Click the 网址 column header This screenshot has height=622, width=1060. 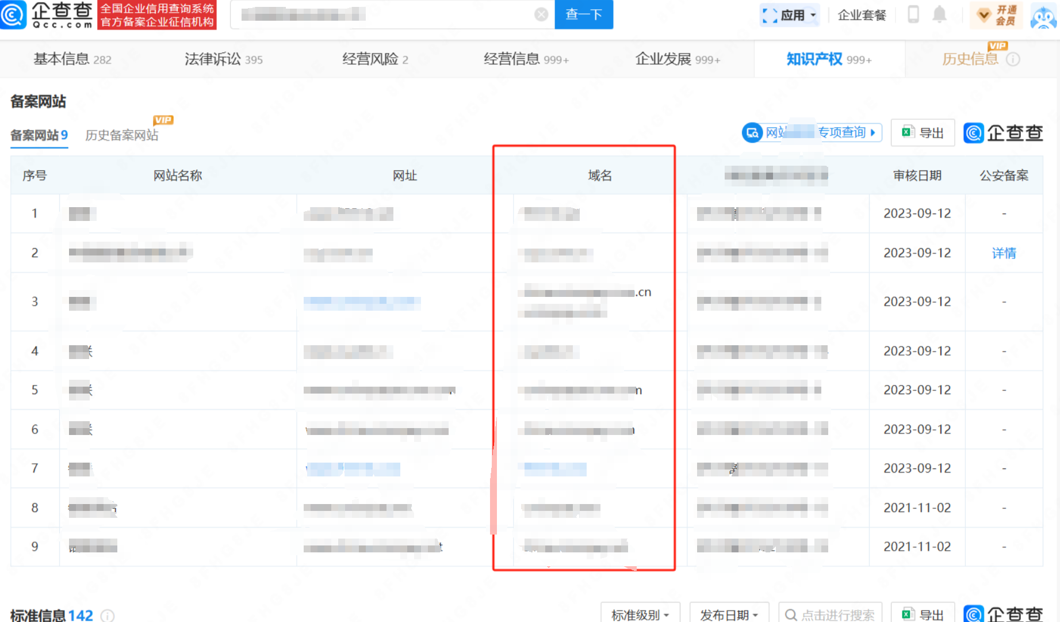click(405, 175)
